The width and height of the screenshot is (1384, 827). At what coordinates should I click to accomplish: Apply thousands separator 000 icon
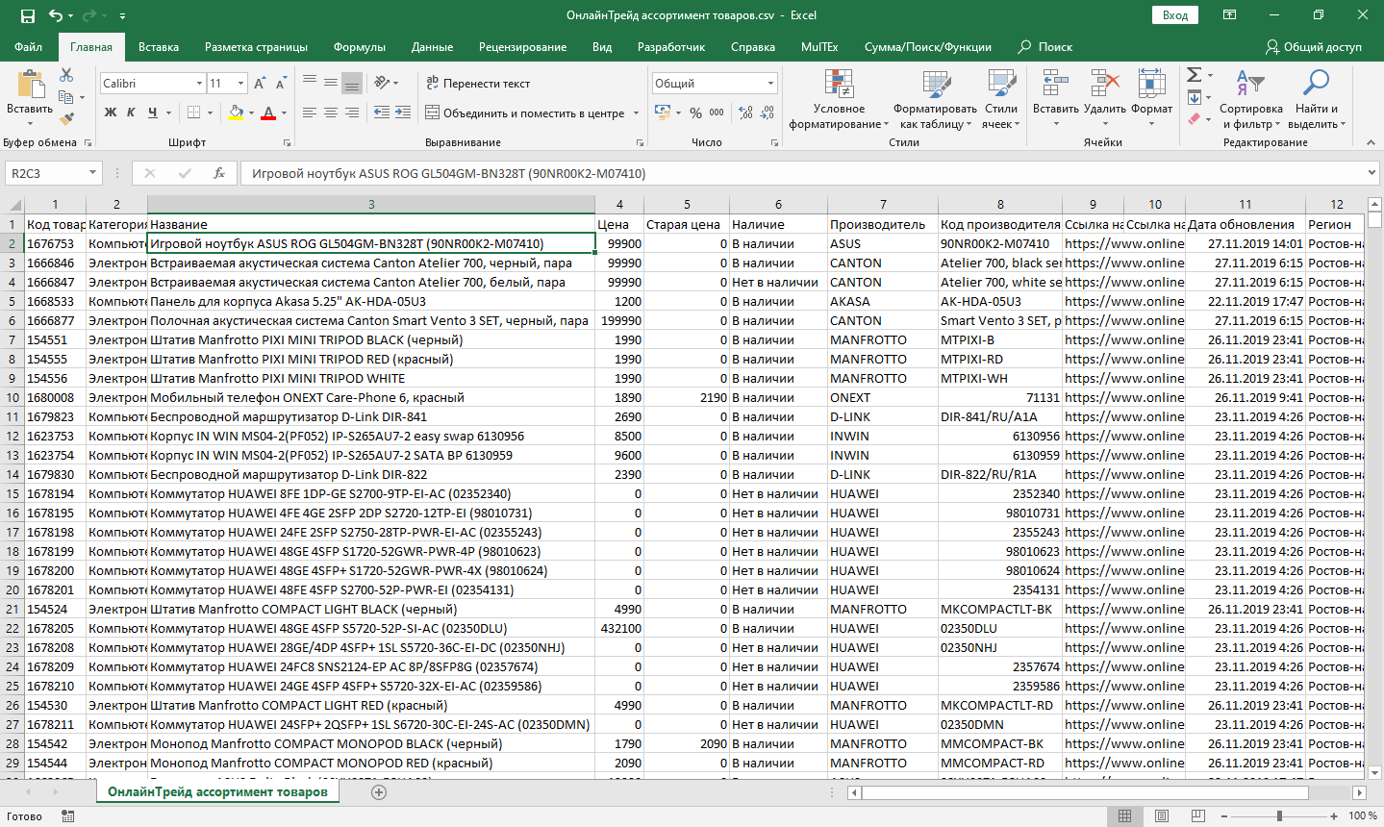(x=717, y=113)
